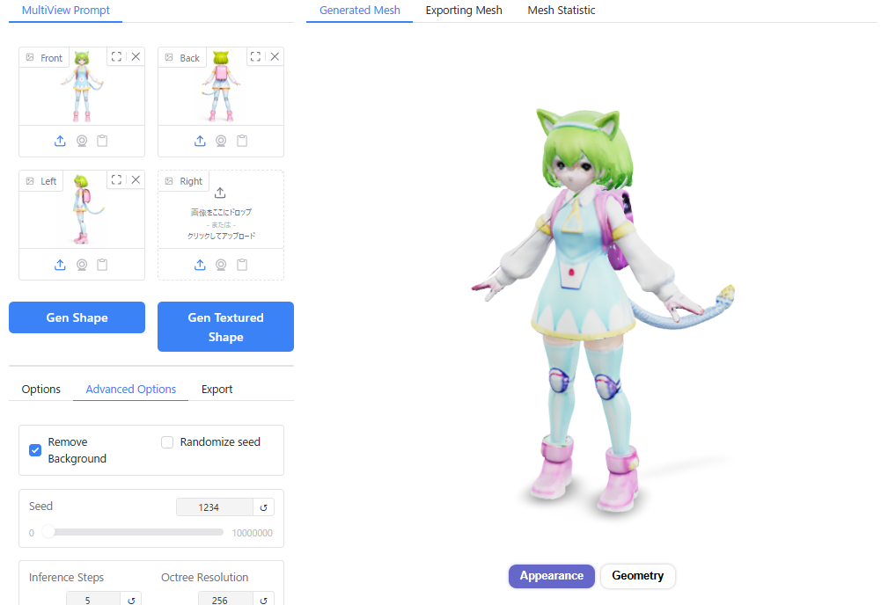Open the Exporting Mesh tab

464,11
